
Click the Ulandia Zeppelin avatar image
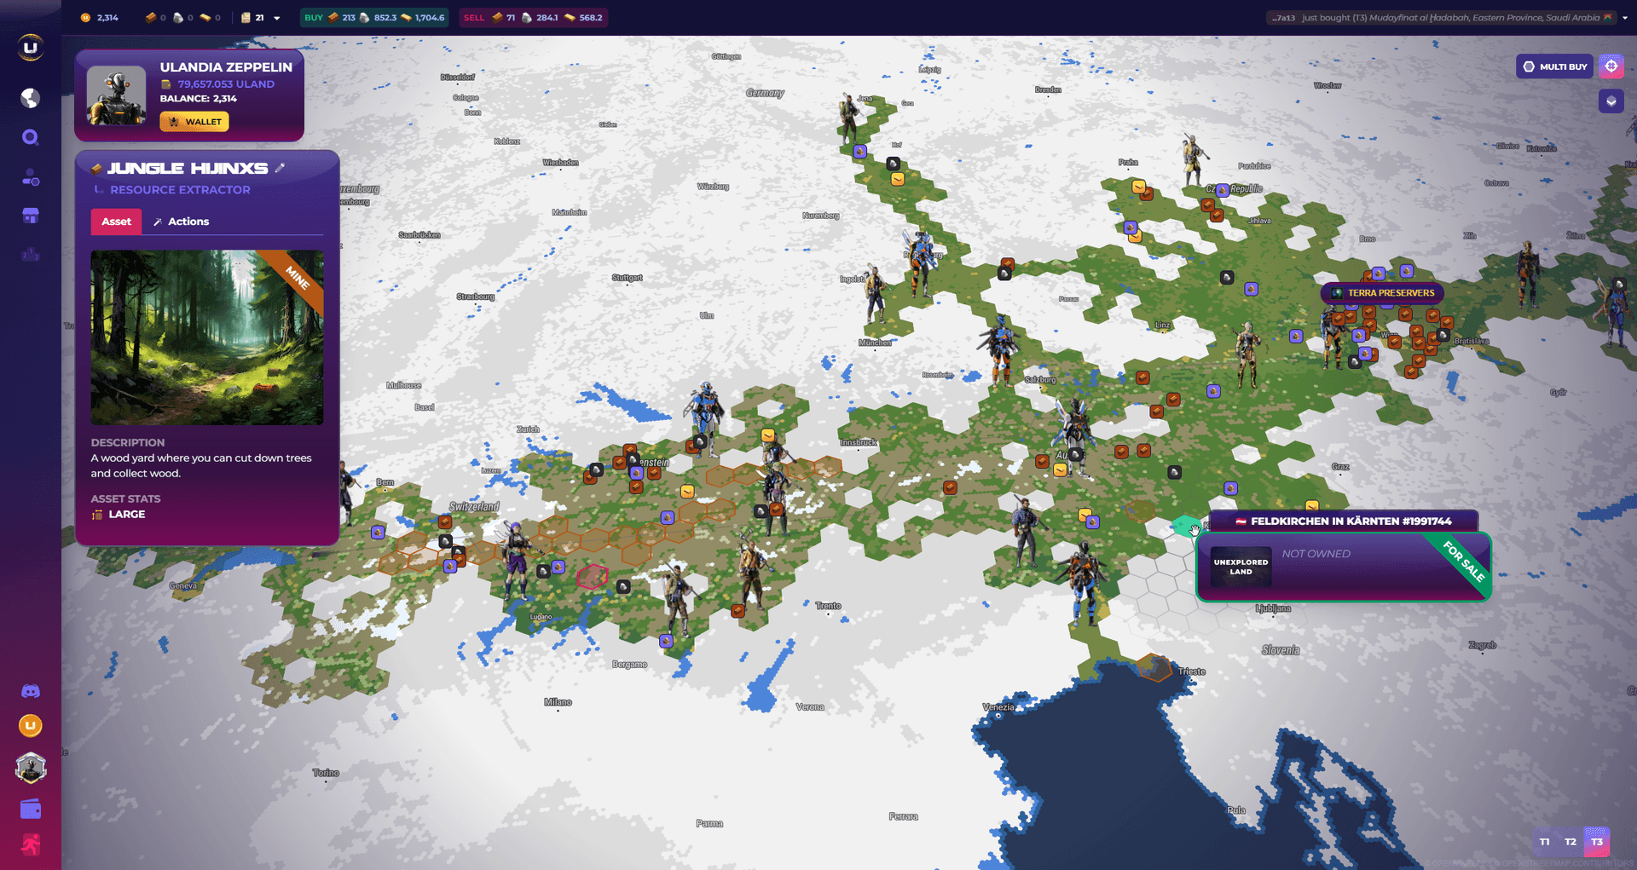(116, 96)
